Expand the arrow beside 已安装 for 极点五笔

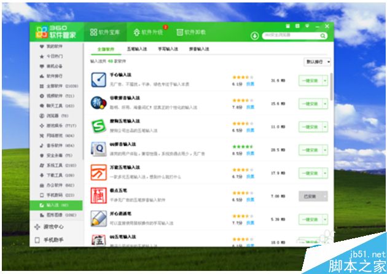[325, 196]
